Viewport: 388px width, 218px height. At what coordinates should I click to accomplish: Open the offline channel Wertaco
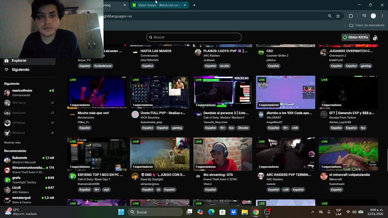[29, 103]
